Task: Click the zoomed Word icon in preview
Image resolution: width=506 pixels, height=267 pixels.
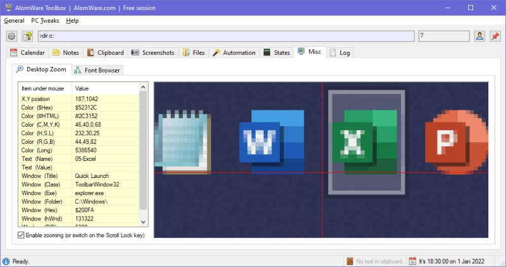Action: coord(271,142)
